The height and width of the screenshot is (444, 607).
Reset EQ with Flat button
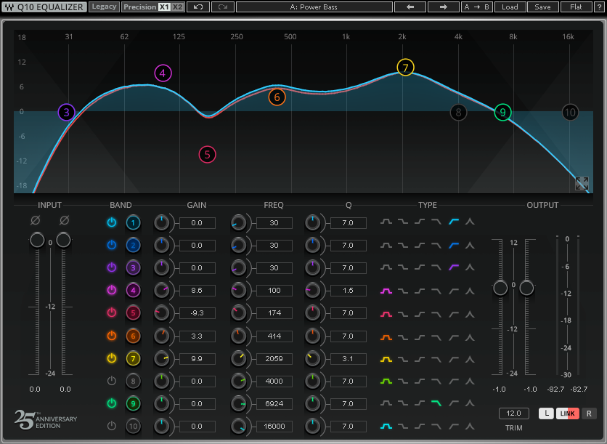coord(576,7)
